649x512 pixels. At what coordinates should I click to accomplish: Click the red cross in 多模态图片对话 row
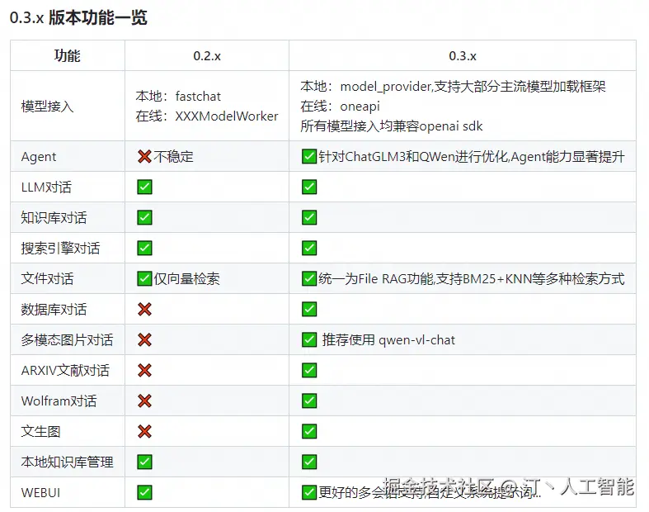pos(144,340)
